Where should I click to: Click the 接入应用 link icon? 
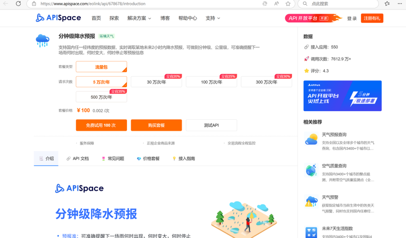tap(306, 47)
